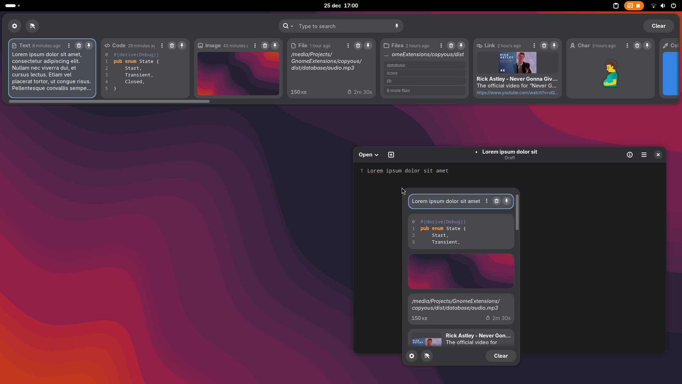Pin the Files clipboard item
Image resolution: width=682 pixels, height=384 pixels.
coord(461,46)
